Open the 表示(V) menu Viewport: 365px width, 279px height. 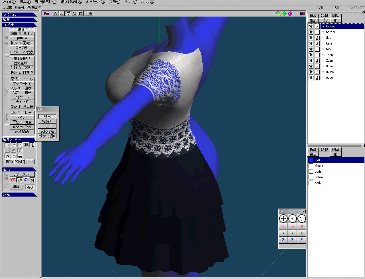pos(114,2)
